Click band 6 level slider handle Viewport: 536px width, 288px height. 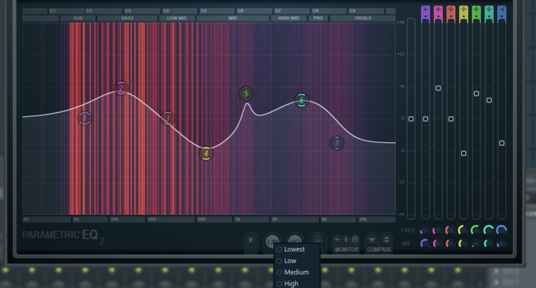point(489,100)
